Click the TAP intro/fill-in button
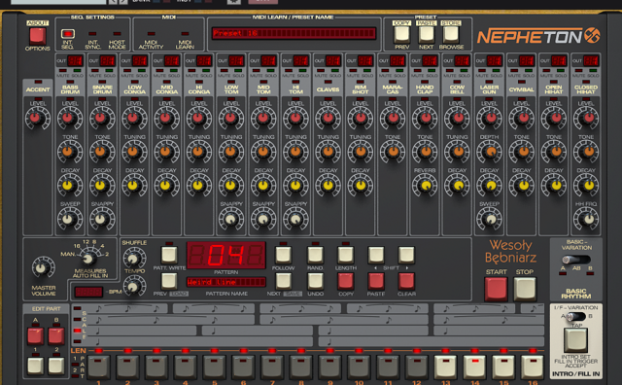This screenshot has height=385, width=622. (x=575, y=340)
